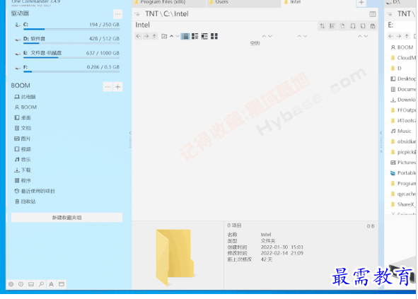
Task: Open search with the magnifier icon
Action: point(41,284)
